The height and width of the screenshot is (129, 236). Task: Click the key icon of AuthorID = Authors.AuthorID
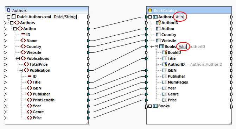pyautogui.click(x=165, y=64)
